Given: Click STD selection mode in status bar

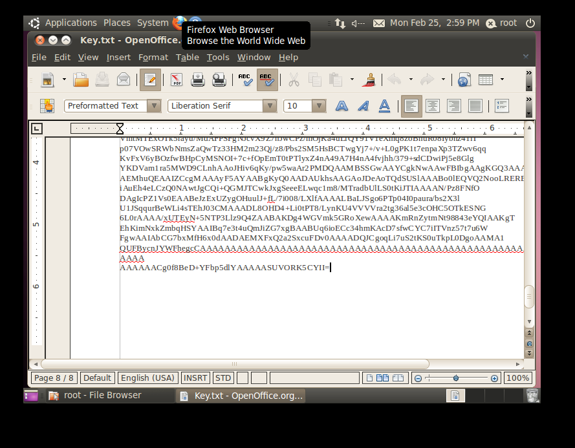Looking at the screenshot, I should point(223,378).
